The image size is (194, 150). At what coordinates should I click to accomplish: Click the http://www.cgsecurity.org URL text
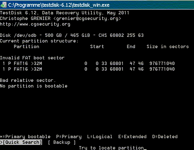tap(35, 24)
